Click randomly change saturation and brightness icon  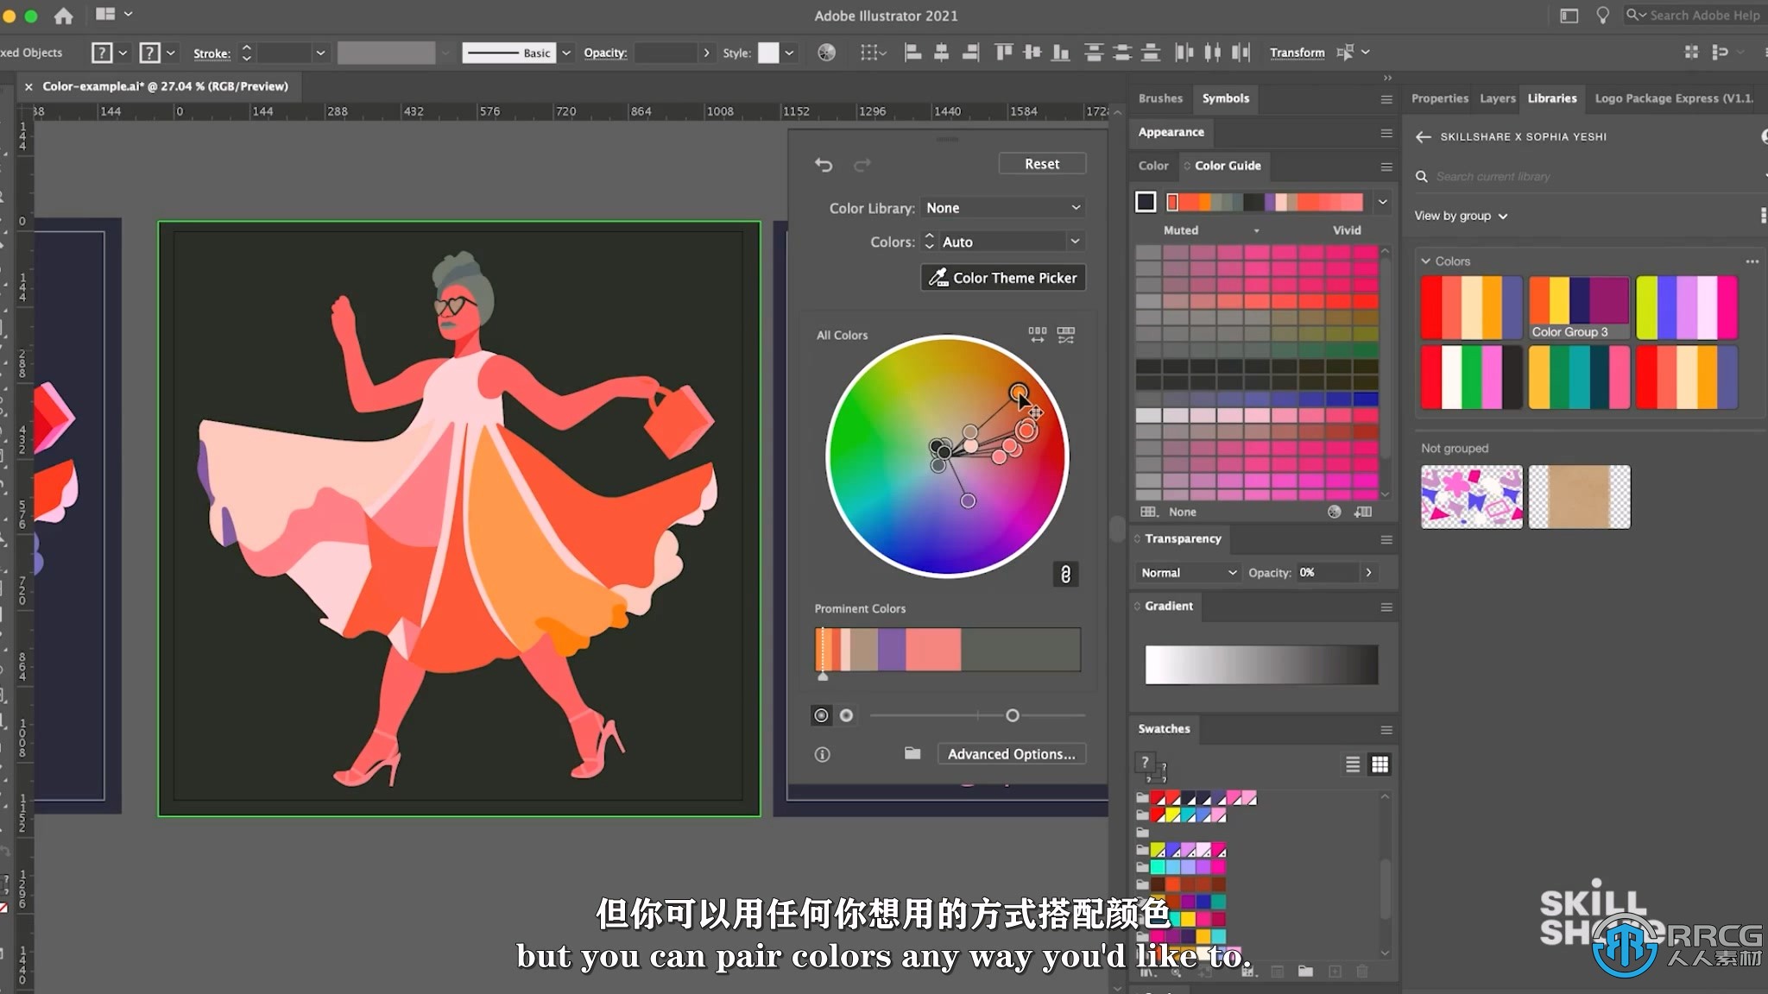(1066, 335)
